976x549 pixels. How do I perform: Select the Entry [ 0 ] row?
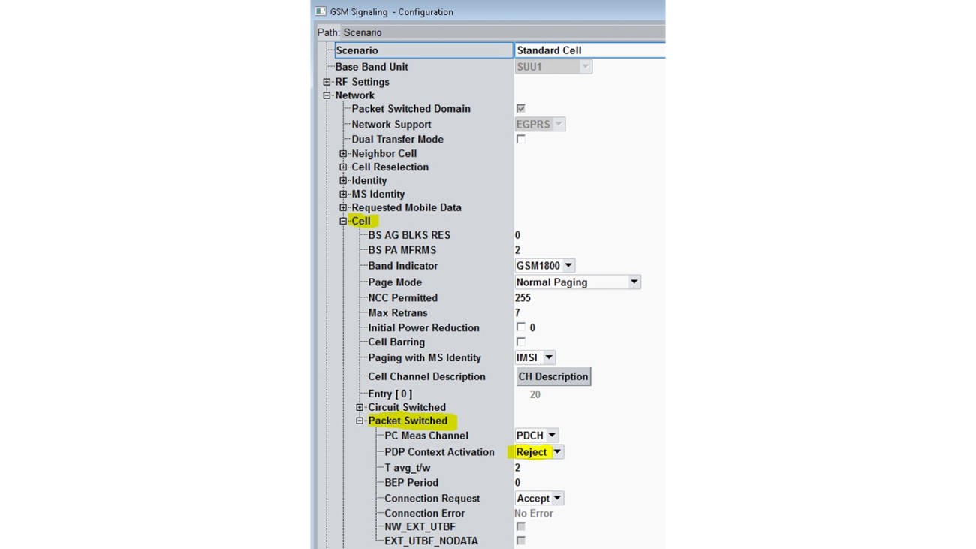click(x=390, y=394)
